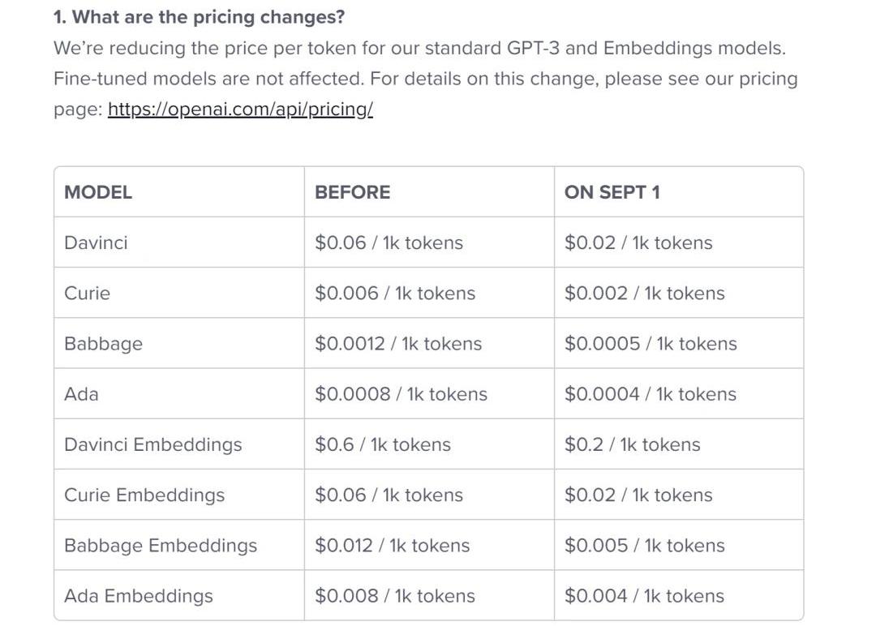Select the BEFORE column header
Viewport: 876px width, 626px height.
(x=352, y=192)
